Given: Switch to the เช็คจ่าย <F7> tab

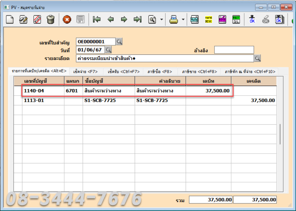Looking at the screenshot, I should (85, 72).
